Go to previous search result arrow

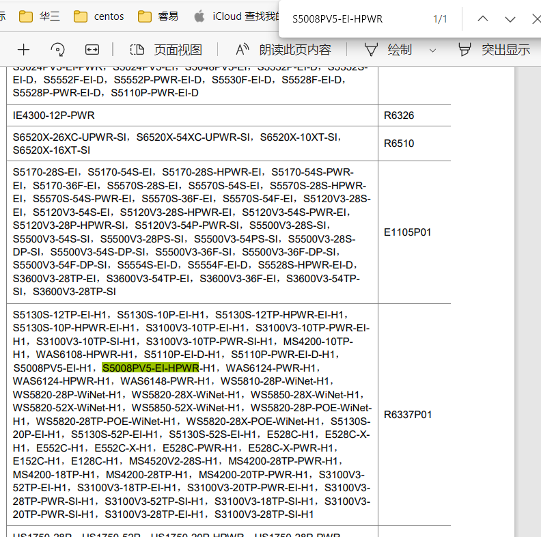click(483, 19)
